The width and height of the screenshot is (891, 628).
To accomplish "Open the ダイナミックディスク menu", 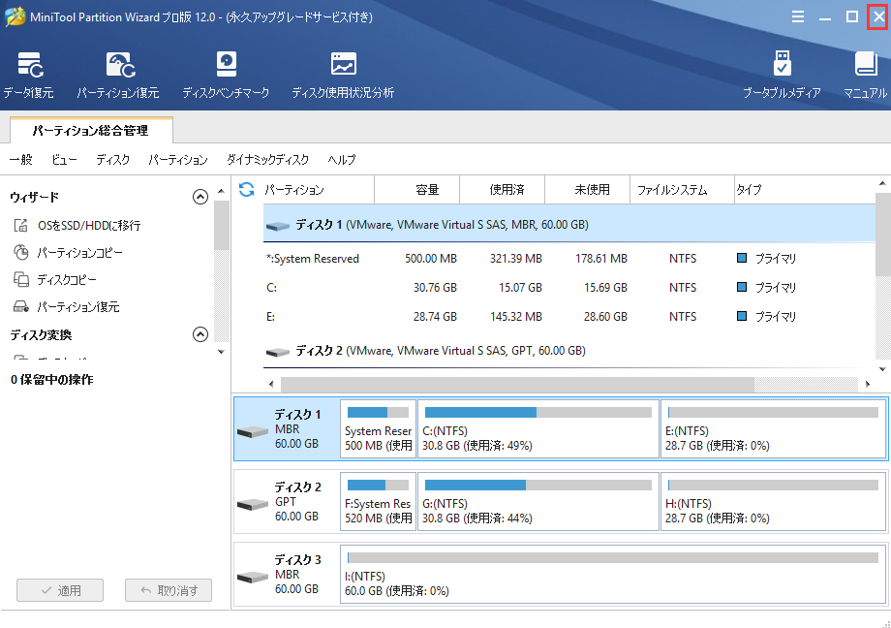I will [267, 160].
